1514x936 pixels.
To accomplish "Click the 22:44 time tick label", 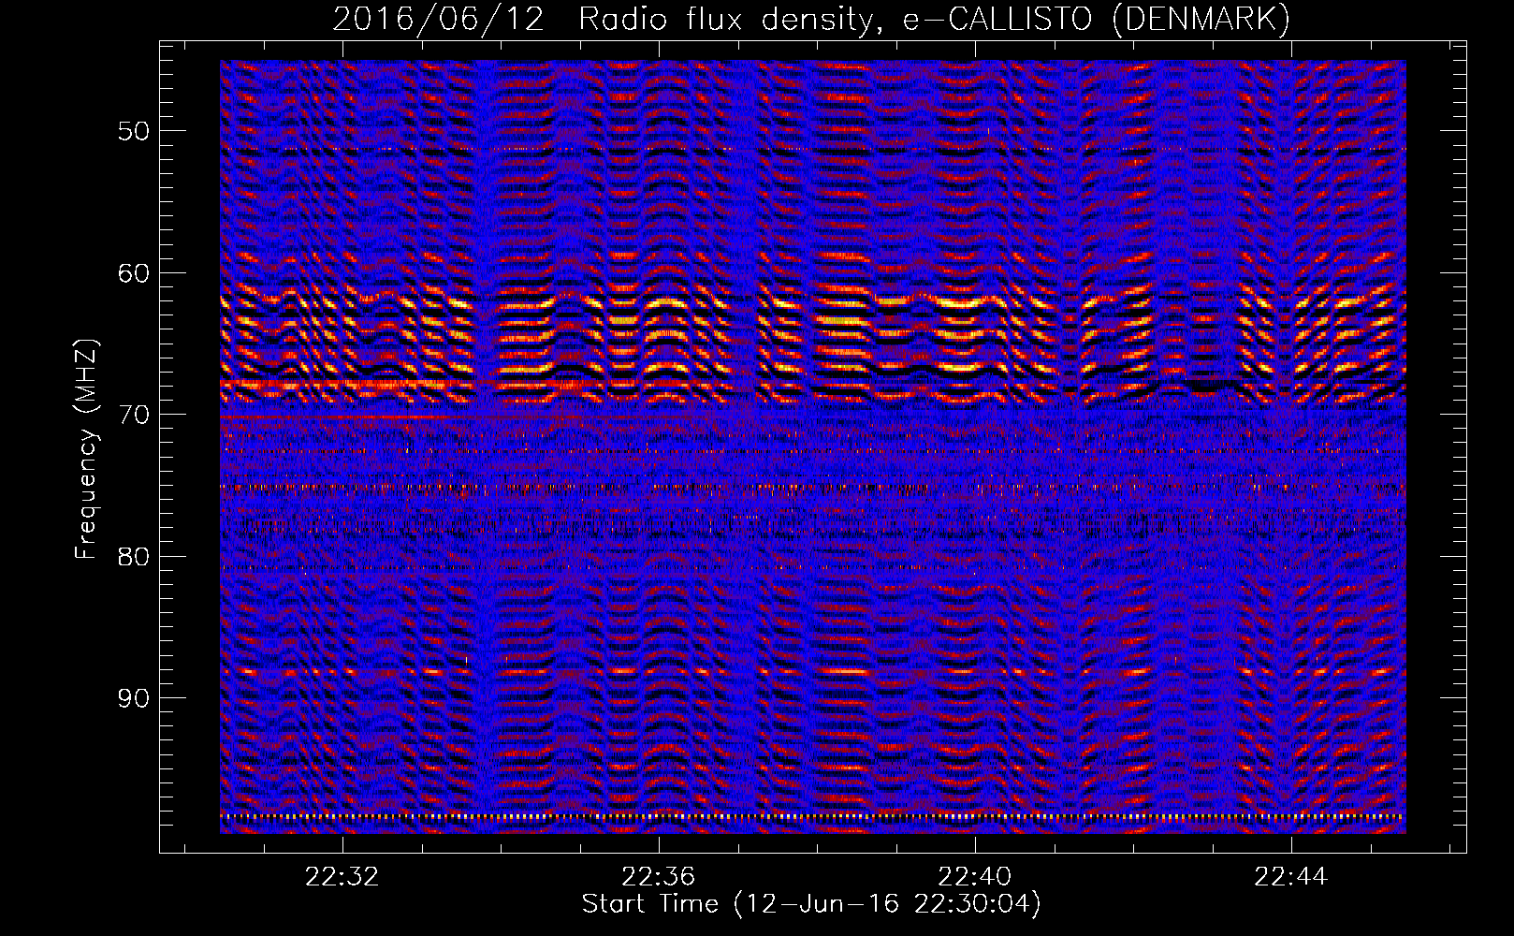I will [1291, 876].
